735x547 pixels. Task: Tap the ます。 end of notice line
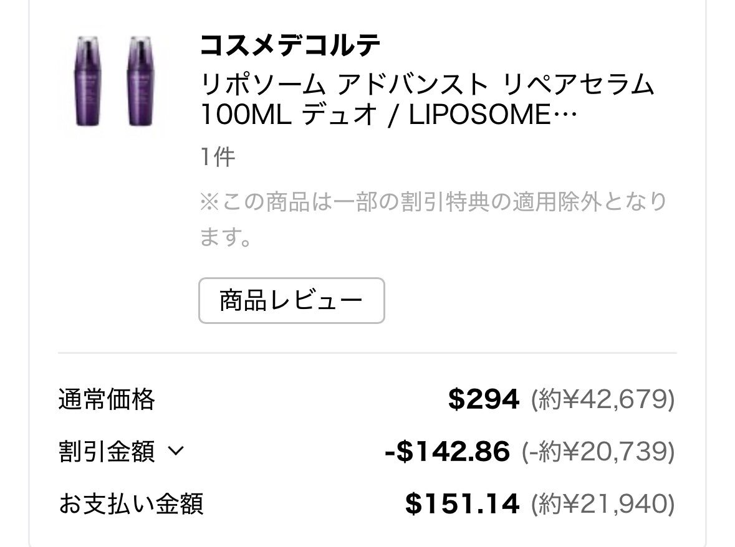[226, 237]
